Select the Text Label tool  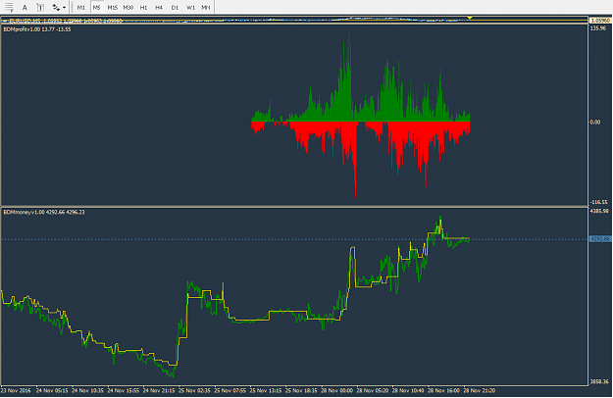(40, 7)
